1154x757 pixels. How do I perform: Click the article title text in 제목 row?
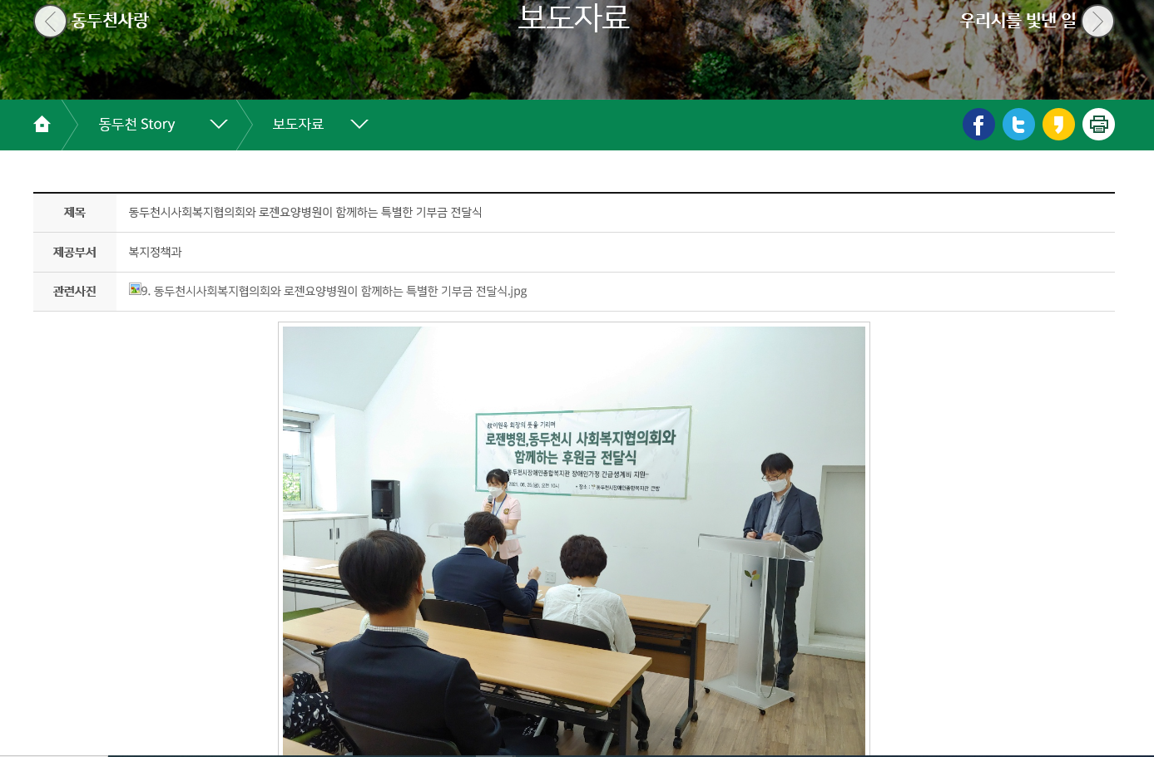pyautogui.click(x=305, y=213)
